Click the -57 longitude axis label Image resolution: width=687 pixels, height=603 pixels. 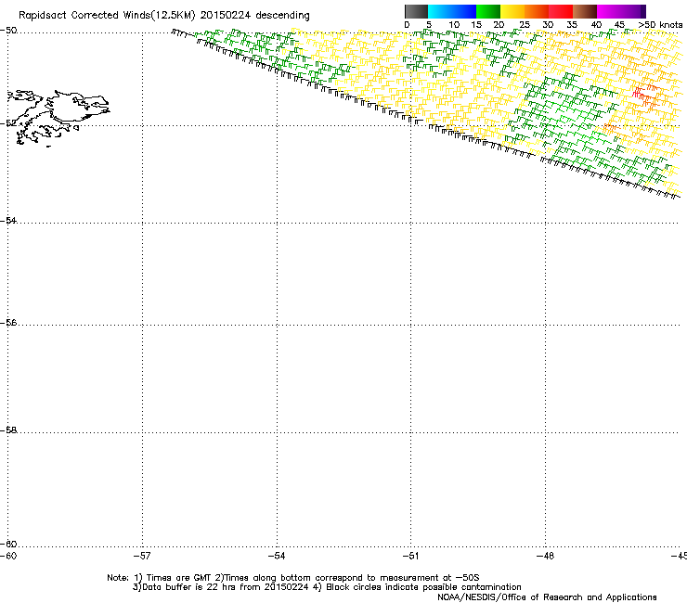(x=142, y=556)
